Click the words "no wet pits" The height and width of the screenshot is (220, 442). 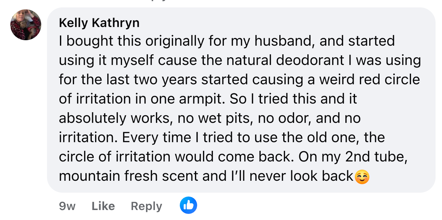pyautogui.click(x=211, y=118)
